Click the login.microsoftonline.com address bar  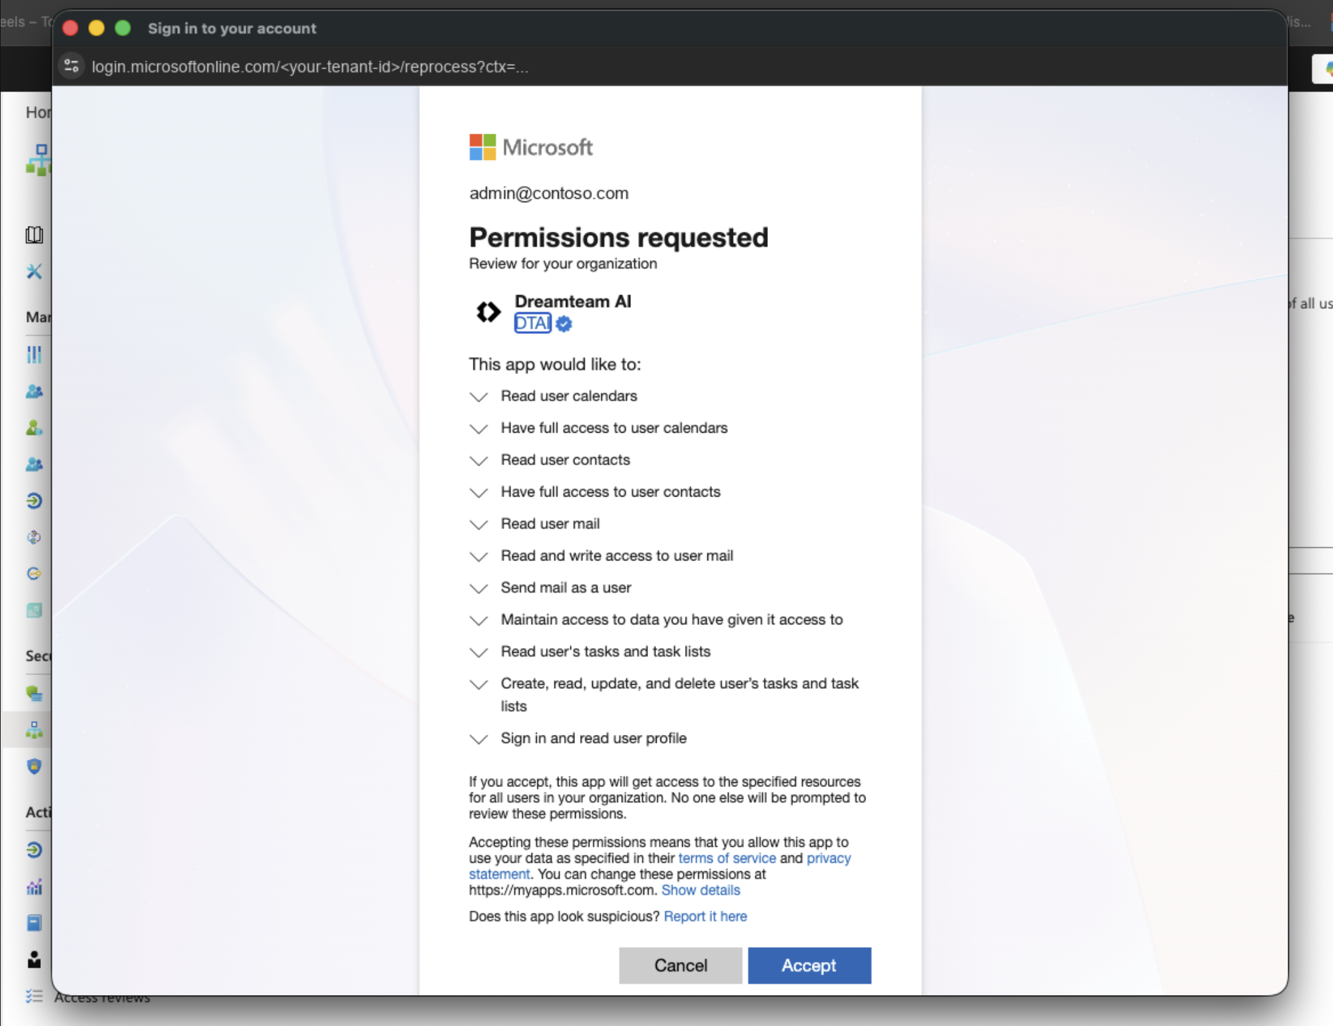(x=310, y=67)
